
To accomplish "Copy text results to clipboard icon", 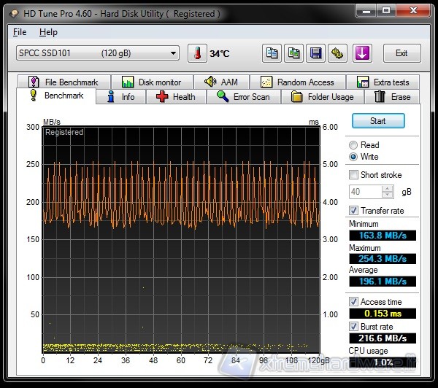I will click(x=272, y=53).
